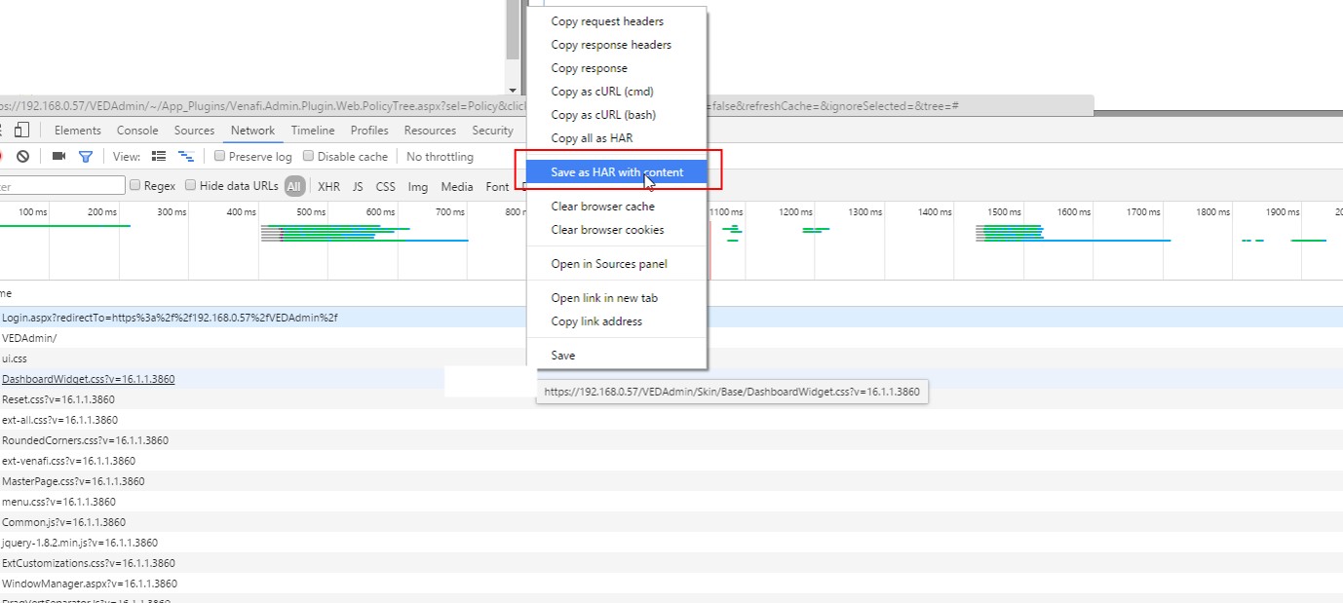
Task: Filter requests by Media
Action: pos(457,186)
